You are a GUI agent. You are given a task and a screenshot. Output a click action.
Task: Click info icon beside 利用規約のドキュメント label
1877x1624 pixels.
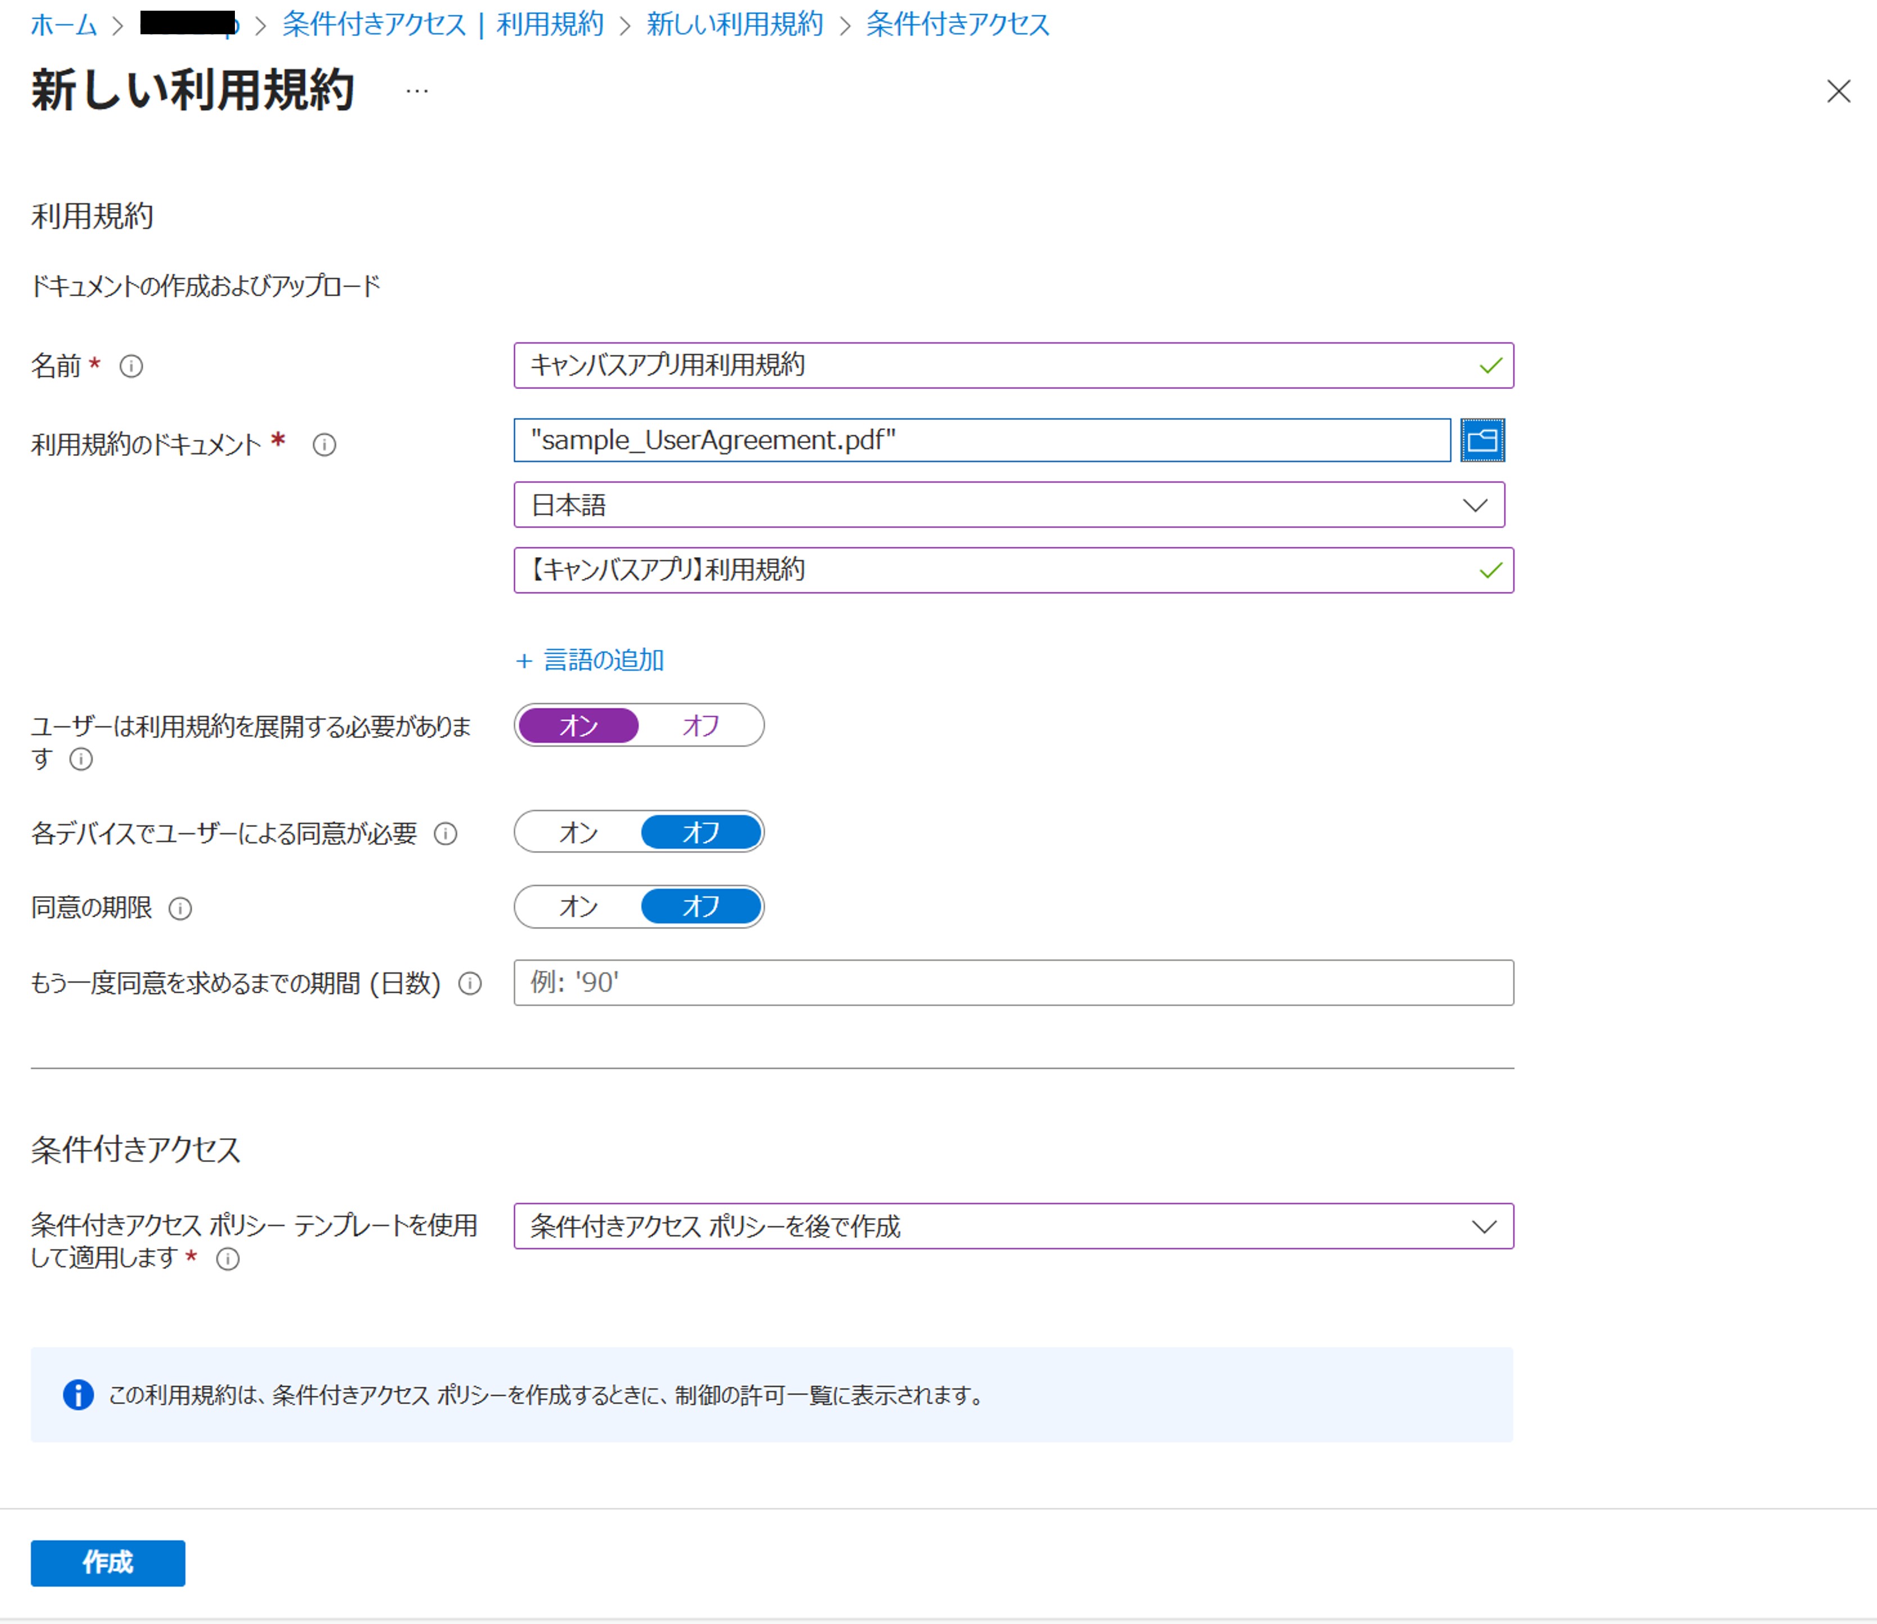[x=324, y=445]
